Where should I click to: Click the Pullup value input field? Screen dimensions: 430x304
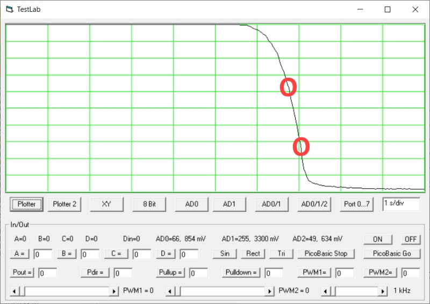[198, 273]
